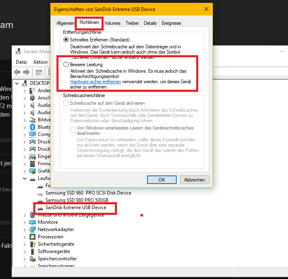Click the Speichercontroller icon

[32, 259]
